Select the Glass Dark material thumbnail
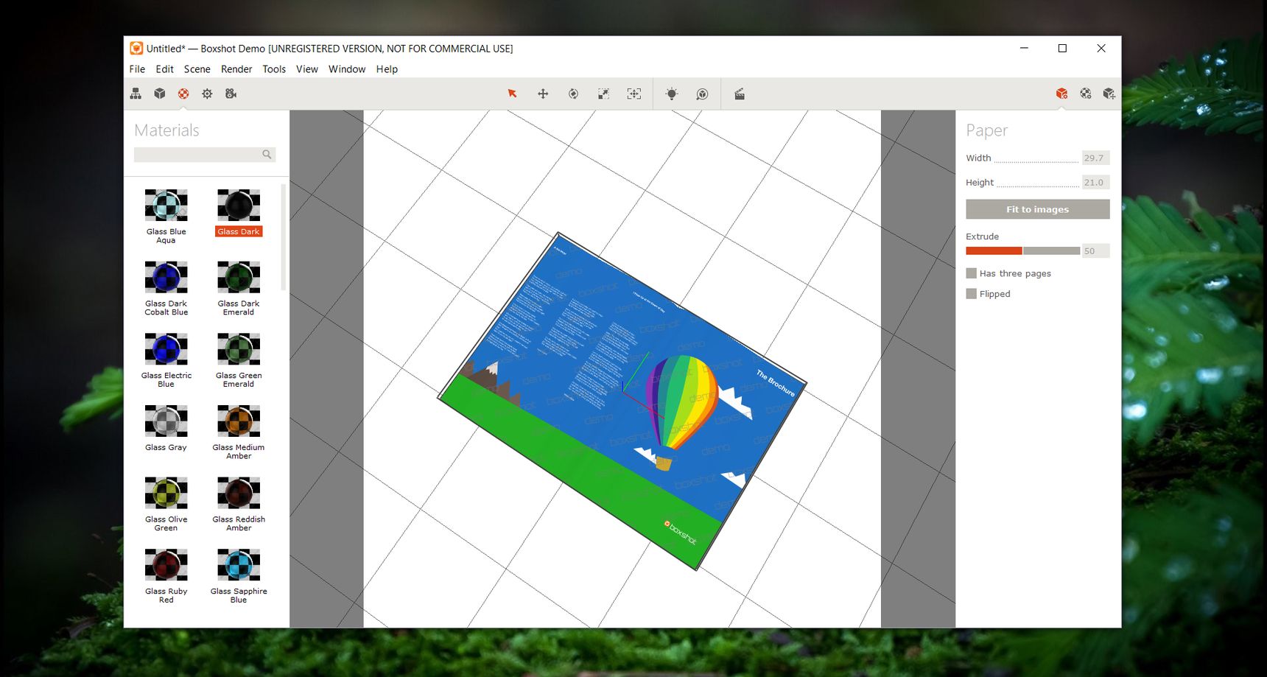Screen dimensions: 1267x677 point(239,206)
